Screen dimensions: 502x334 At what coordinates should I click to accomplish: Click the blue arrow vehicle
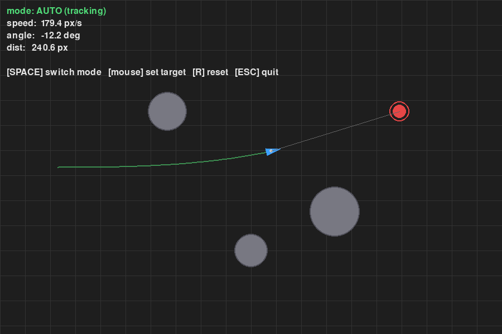click(x=272, y=151)
